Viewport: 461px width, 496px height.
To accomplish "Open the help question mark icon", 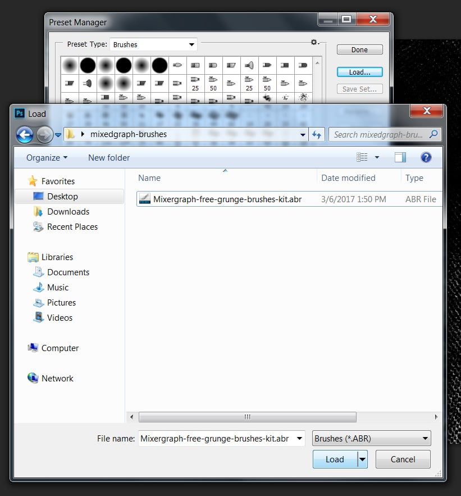I will (x=426, y=158).
